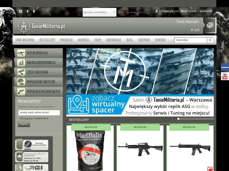Click the Newsletter heading

coord(29,101)
